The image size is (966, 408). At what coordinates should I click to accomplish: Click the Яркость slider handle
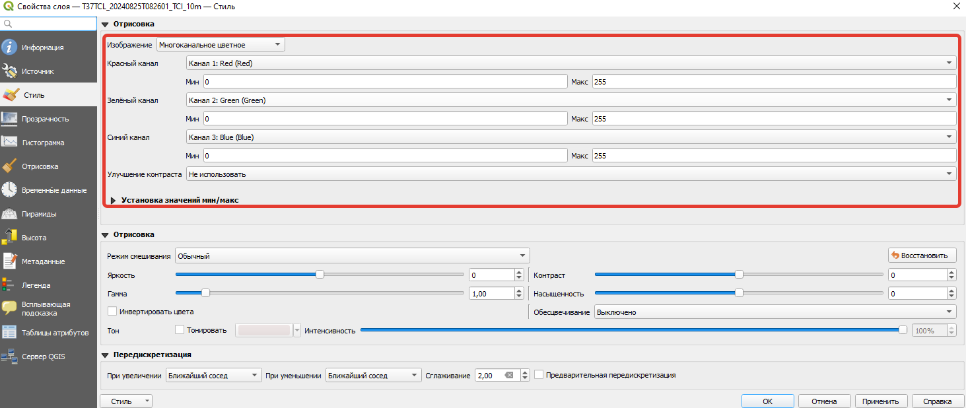320,274
